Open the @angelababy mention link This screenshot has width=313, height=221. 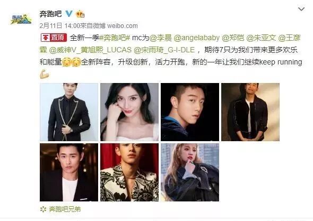click(x=197, y=38)
